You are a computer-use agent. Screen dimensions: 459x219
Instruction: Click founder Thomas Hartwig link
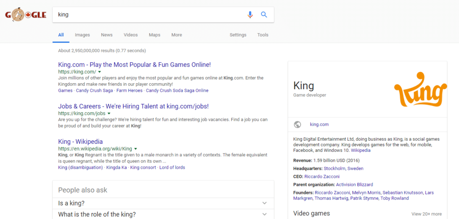click(331, 198)
